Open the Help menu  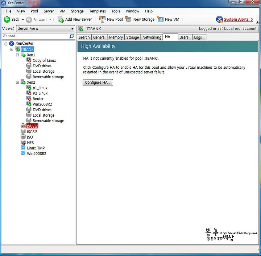point(149,11)
